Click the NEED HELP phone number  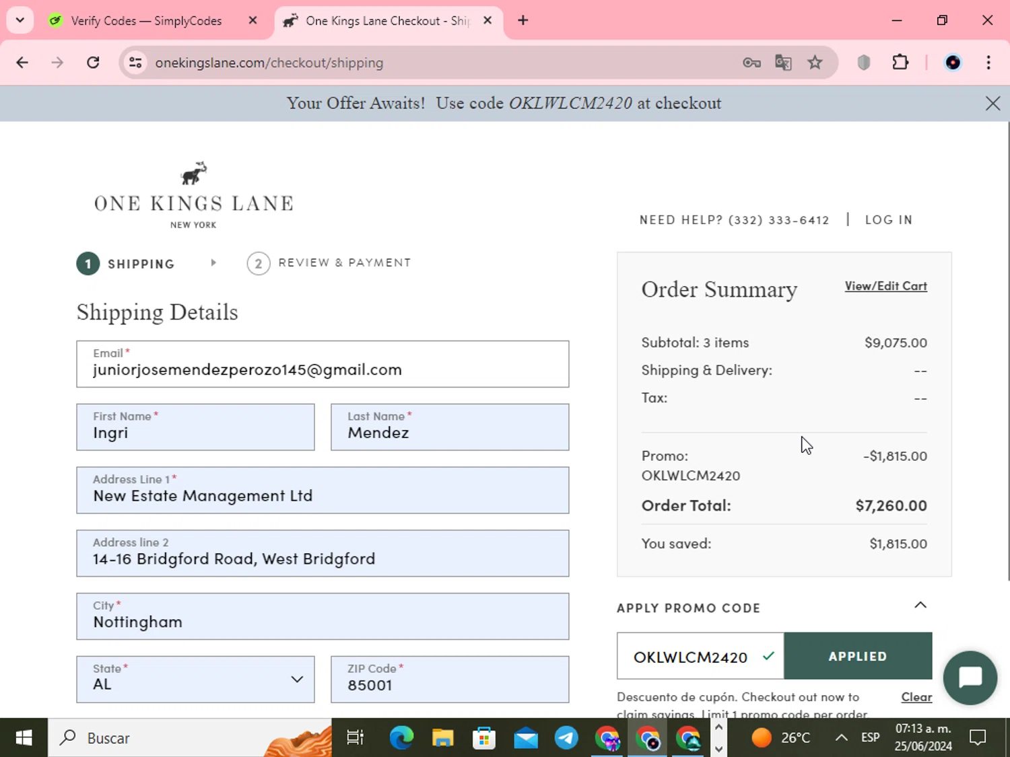tap(778, 220)
